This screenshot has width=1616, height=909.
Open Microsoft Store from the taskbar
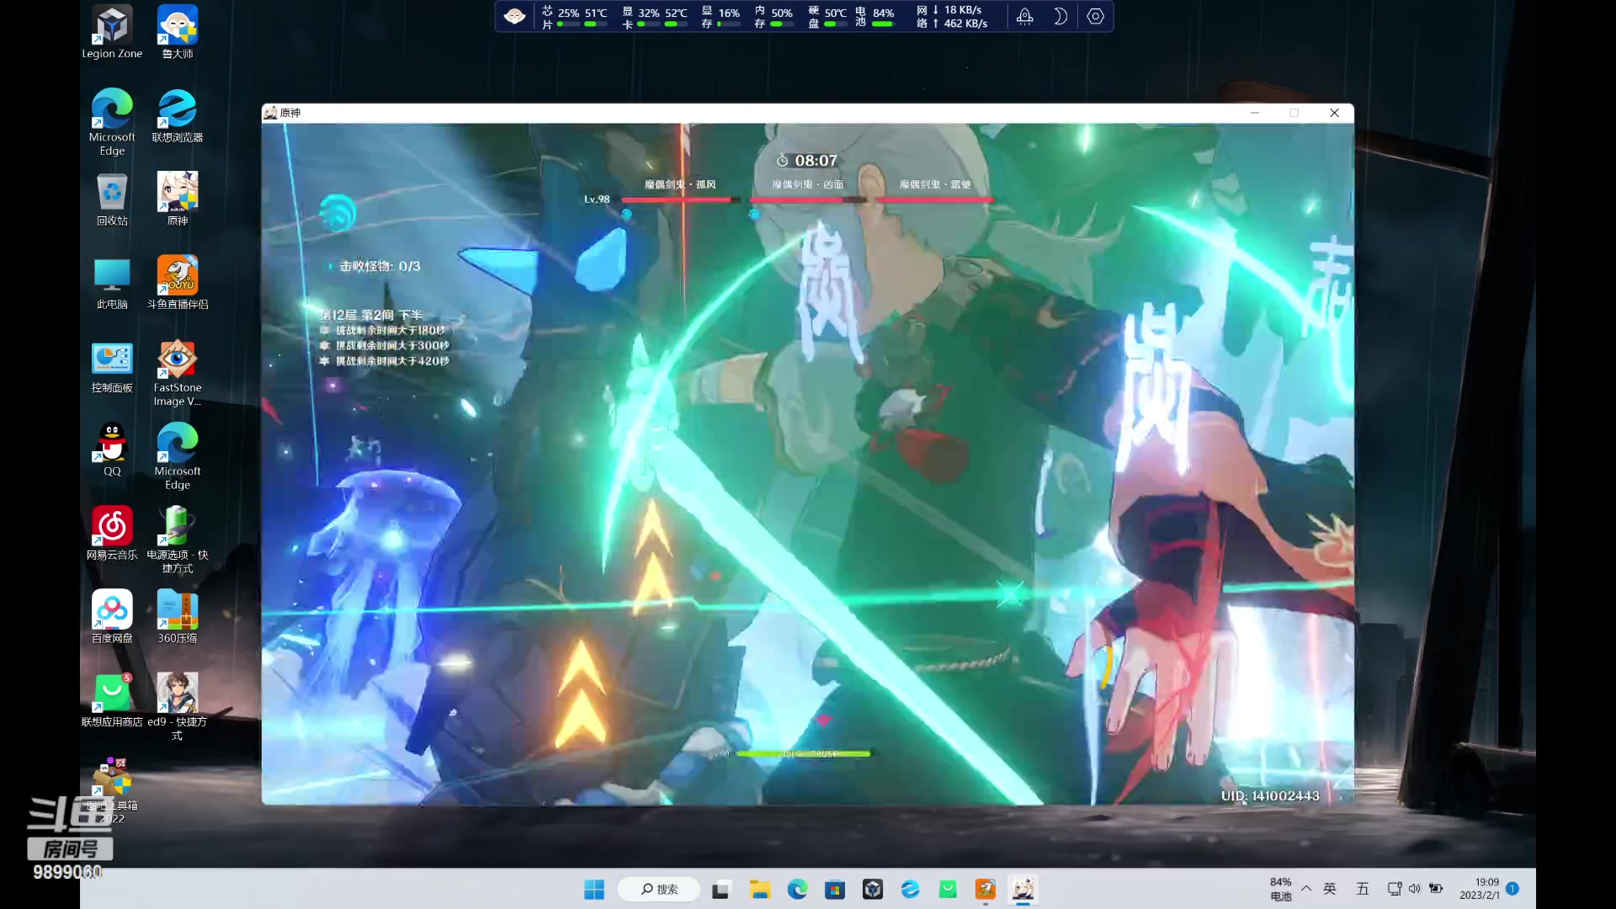[x=835, y=890]
